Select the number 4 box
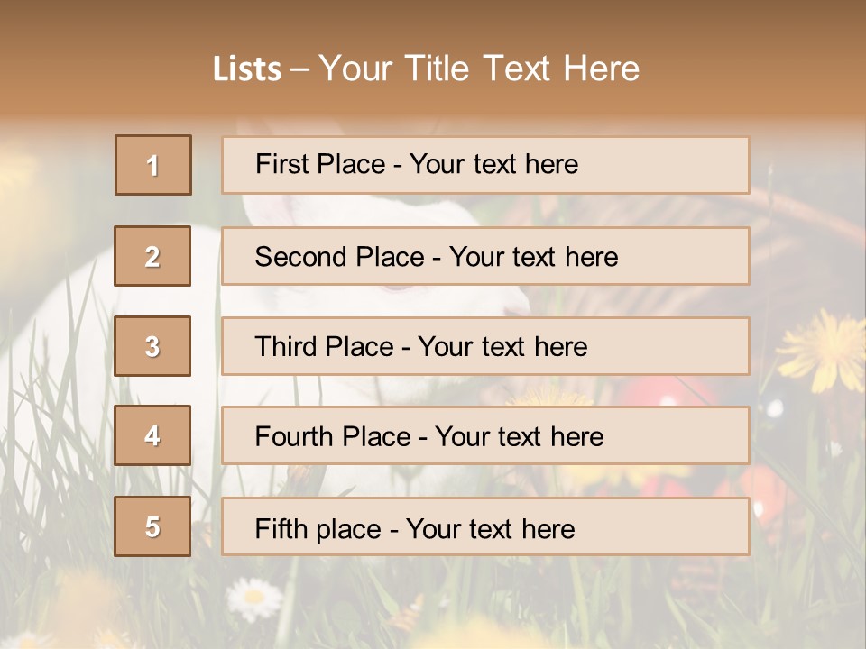866x649 pixels. [153, 435]
